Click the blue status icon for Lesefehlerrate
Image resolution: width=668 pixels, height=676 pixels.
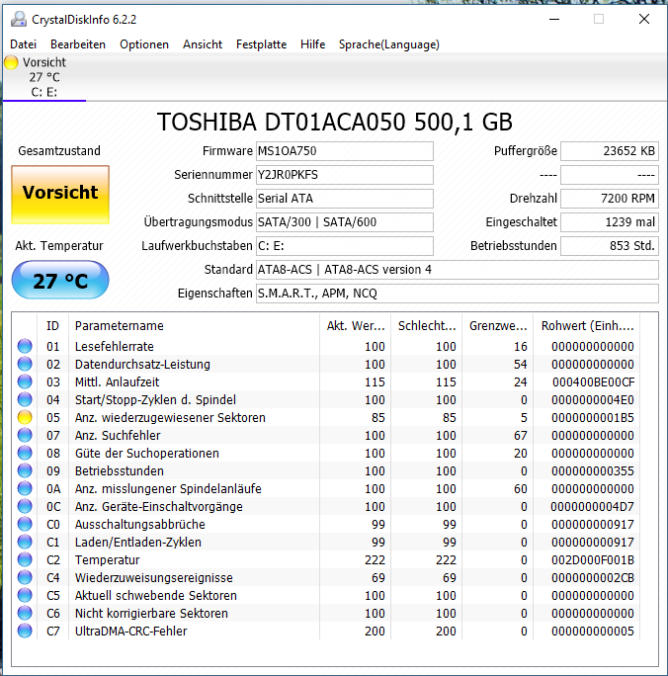(x=25, y=346)
